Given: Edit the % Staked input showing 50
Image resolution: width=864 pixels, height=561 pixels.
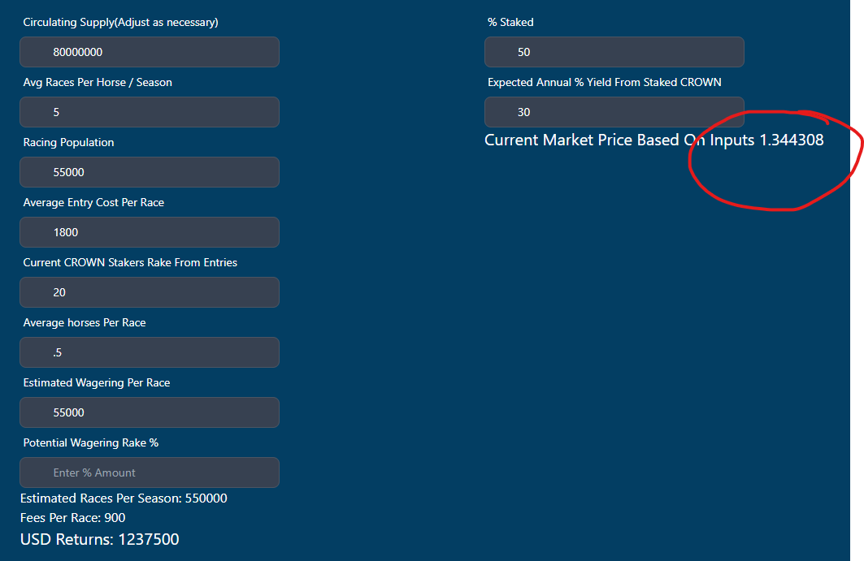Looking at the screenshot, I should pos(614,52).
